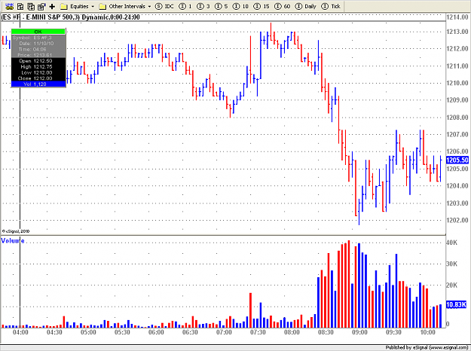Click the 10:00 time axis label
Screen dimensions: 471x351
428,332
